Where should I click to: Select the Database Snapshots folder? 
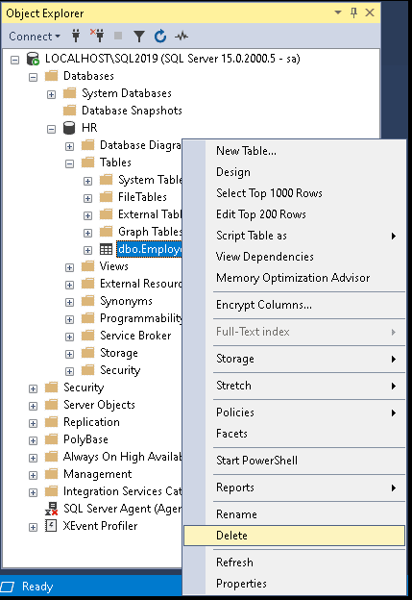pyautogui.click(x=132, y=111)
